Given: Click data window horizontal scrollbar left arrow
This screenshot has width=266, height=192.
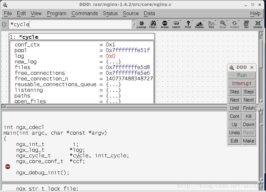Looking at the screenshot, I should coord(4,107).
